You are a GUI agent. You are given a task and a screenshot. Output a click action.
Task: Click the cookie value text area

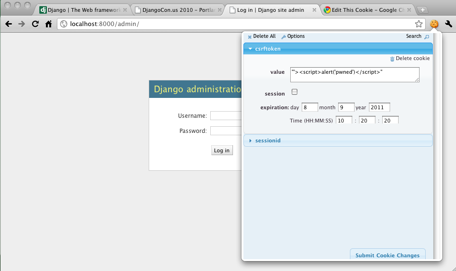355,75
